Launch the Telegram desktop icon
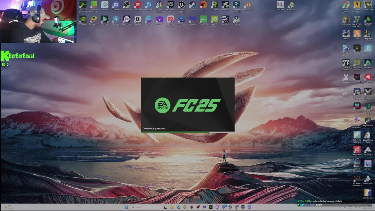Viewport: 375px width, 211px height. 116,21
